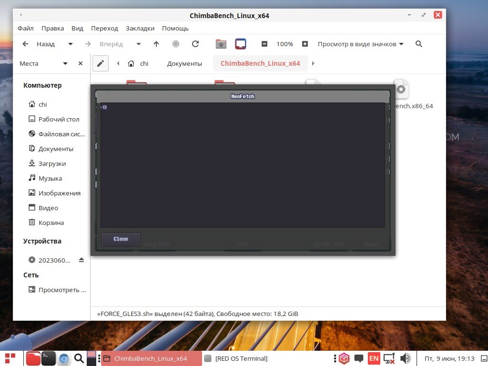The width and height of the screenshot is (488, 366).
Task: Select the ench.x86_64 executable file icon
Action: (x=401, y=90)
